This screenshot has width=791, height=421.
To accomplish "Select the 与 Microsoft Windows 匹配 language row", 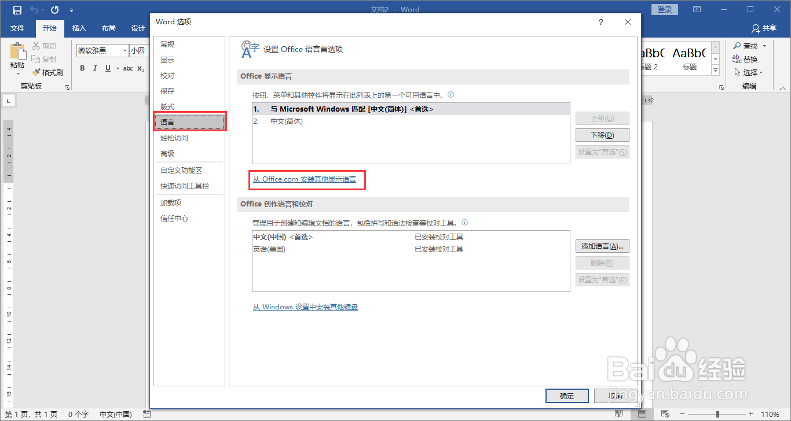I will [x=411, y=109].
